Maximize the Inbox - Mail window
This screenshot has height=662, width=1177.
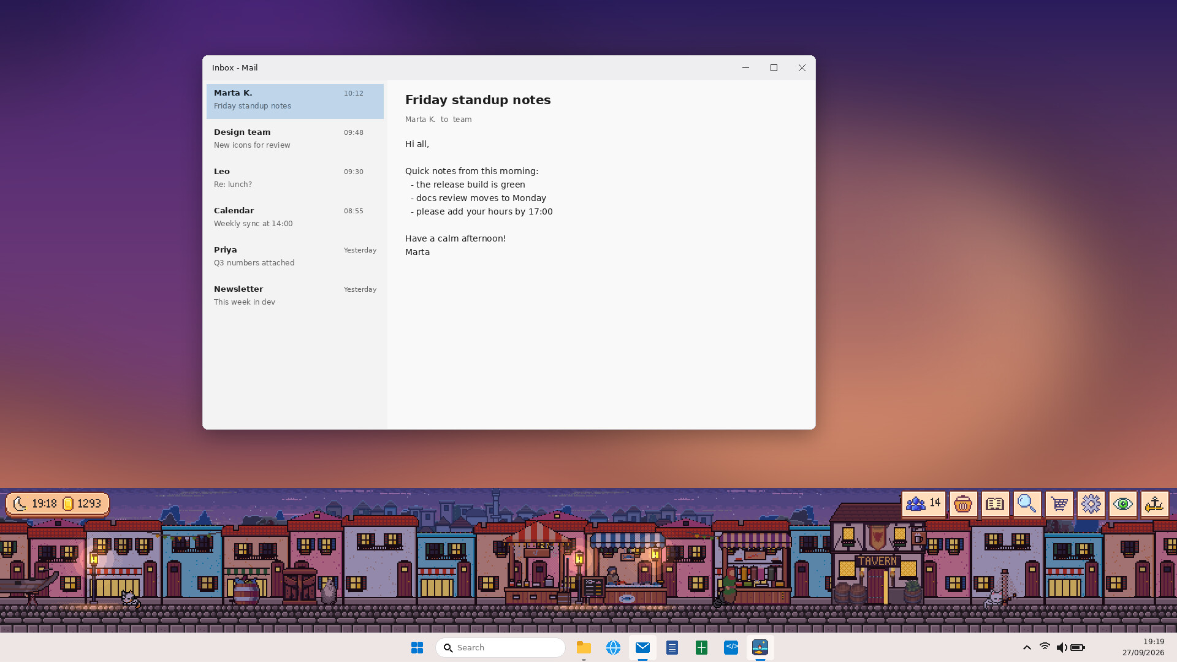coord(774,68)
